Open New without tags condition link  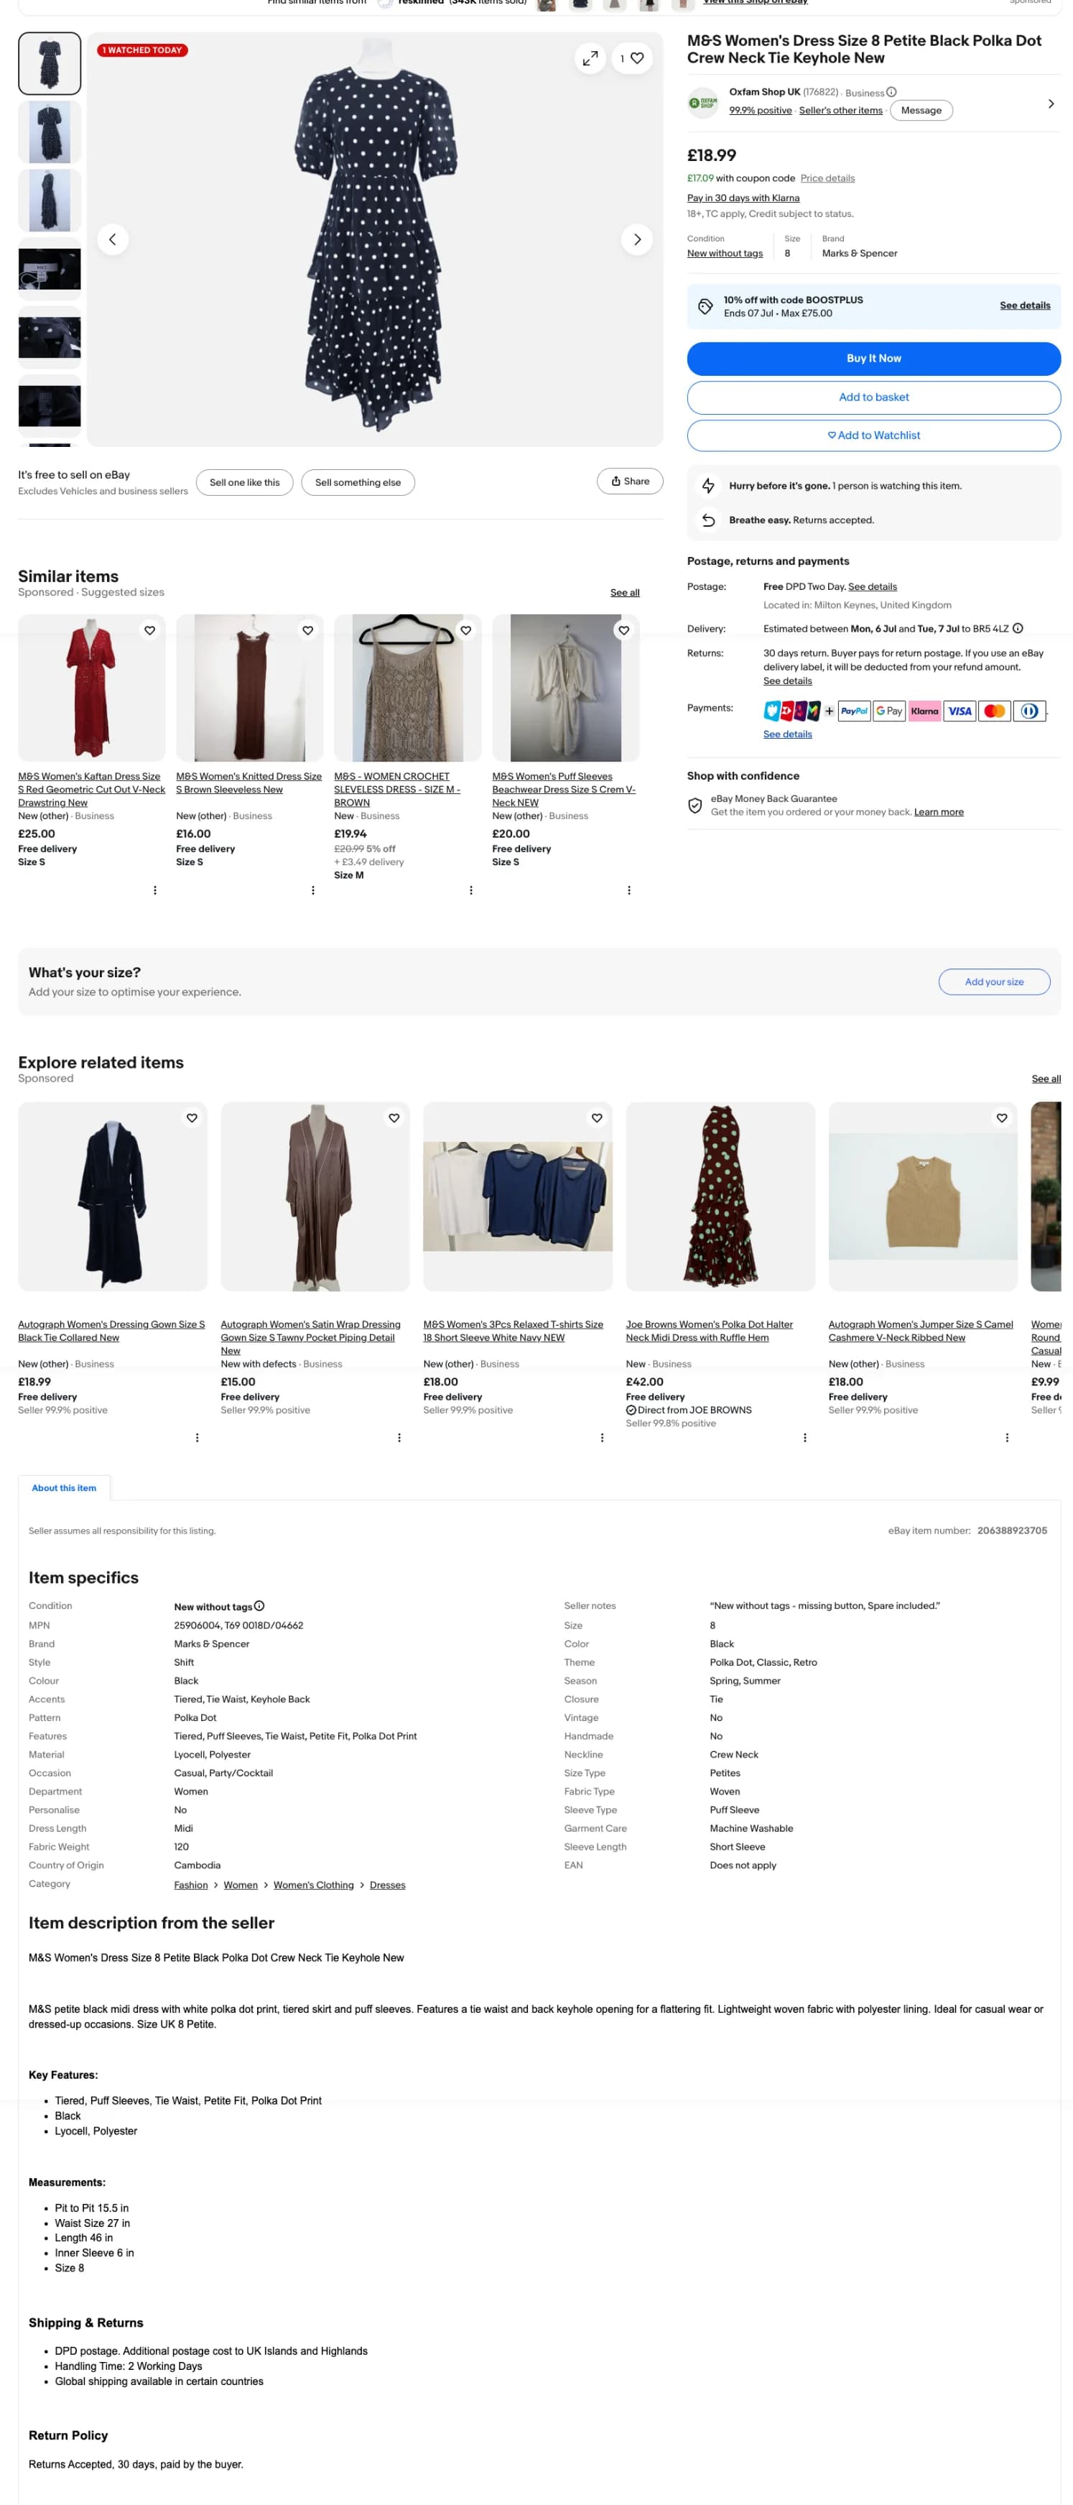(x=725, y=253)
